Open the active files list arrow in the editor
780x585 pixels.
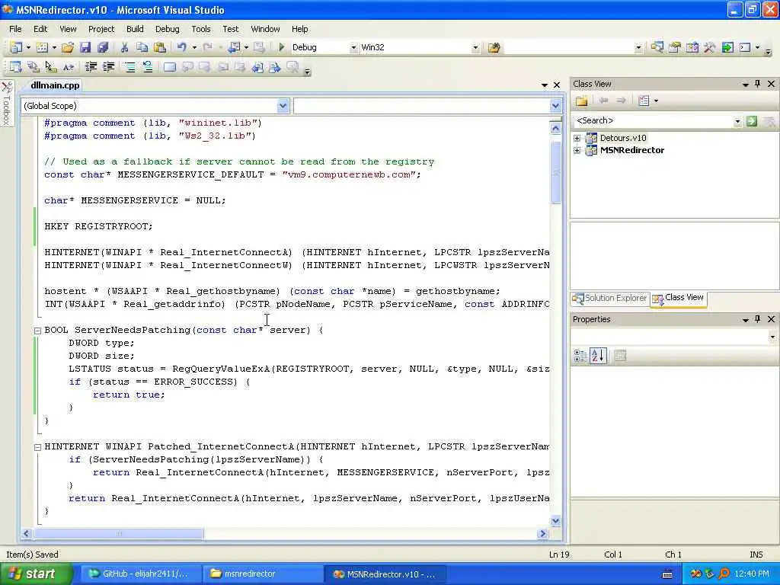(544, 85)
